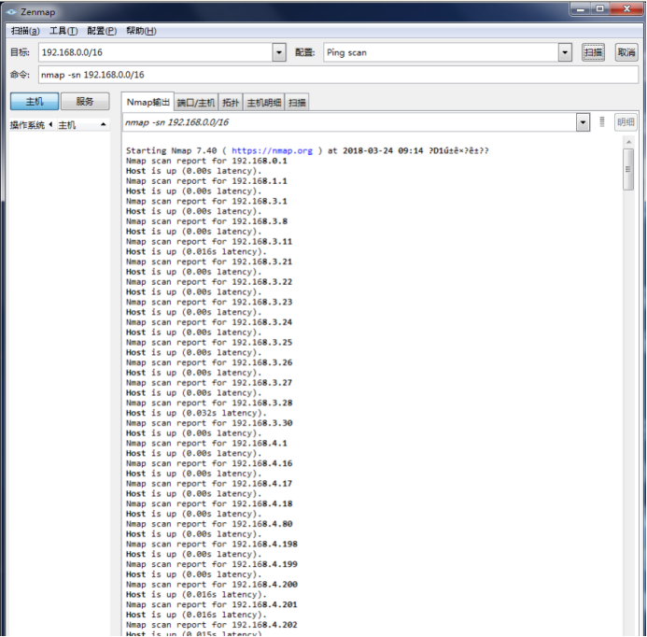Click the '(0.032s latency)' line
This screenshot has height=637, width=647.
(196, 413)
